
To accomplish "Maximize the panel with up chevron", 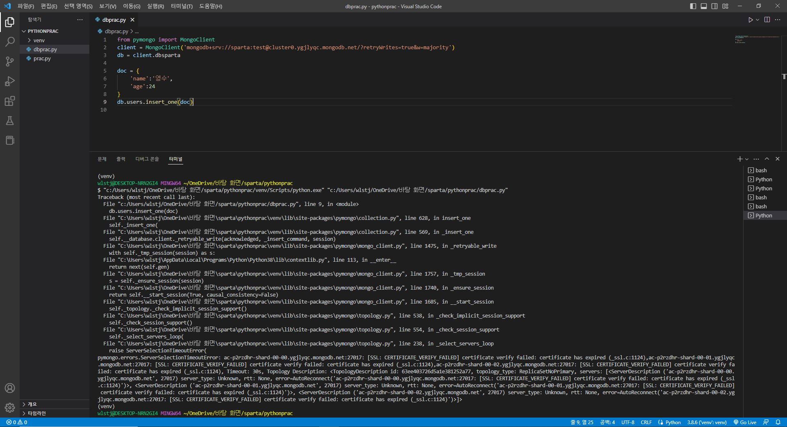I will pos(767,159).
